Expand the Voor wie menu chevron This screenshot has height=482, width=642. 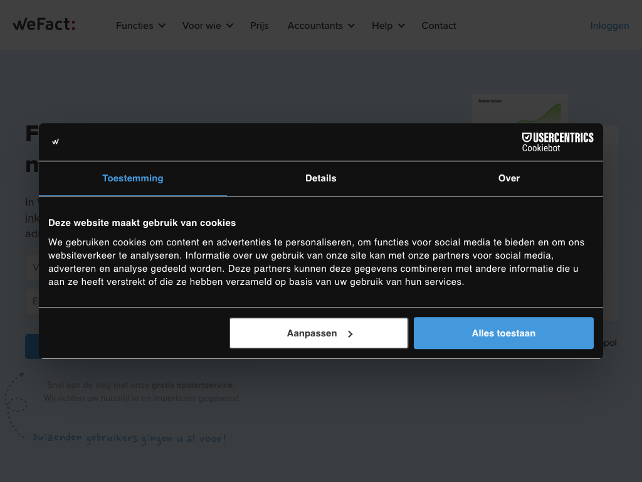[229, 26]
